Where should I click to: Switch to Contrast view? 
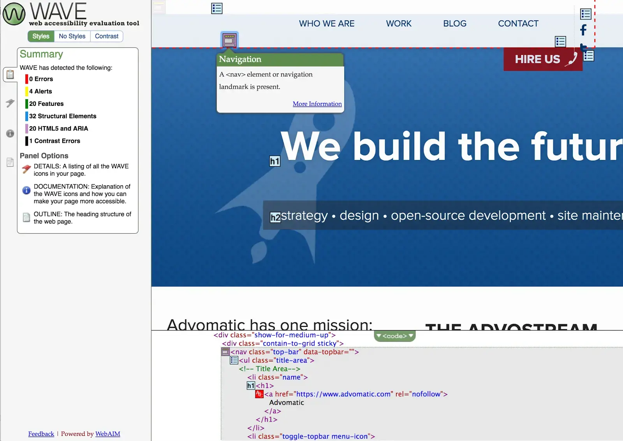[x=107, y=36]
